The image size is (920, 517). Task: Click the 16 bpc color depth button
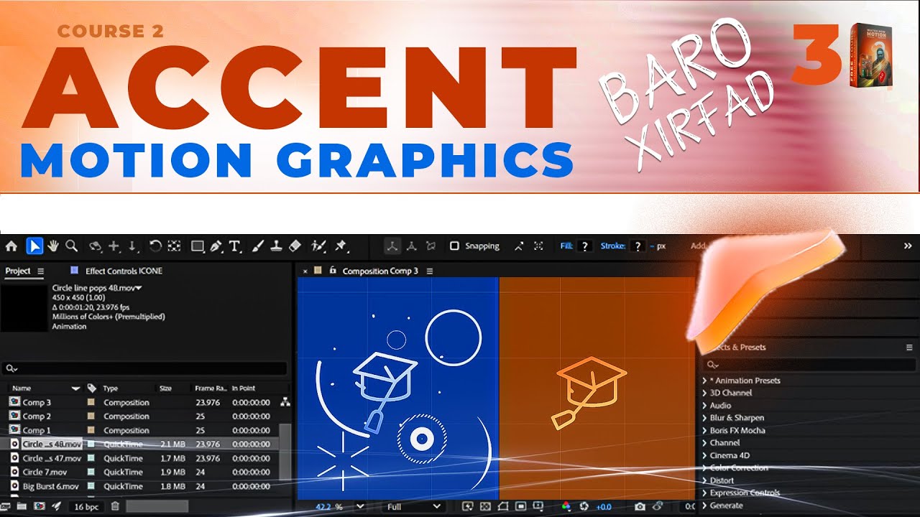click(88, 506)
